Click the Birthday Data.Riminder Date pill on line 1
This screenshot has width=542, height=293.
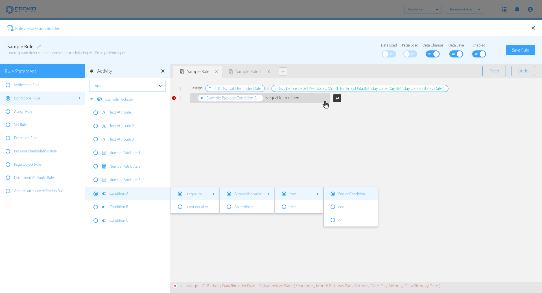(x=235, y=88)
